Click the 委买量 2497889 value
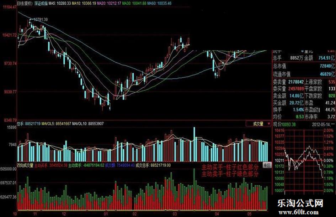 (288, 89)
